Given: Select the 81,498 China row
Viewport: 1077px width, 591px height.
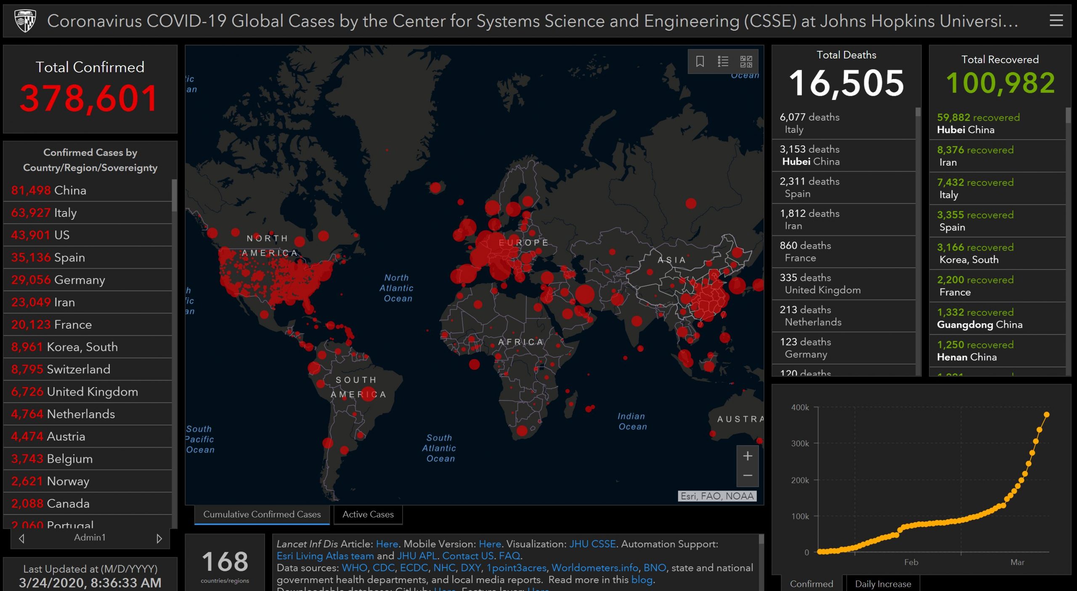Looking at the screenshot, I should click(88, 190).
